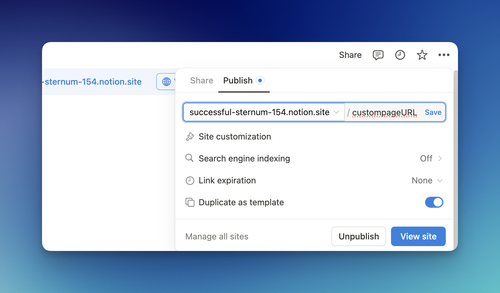The image size is (500, 293).
Task: Save the custom page URL
Action: (x=433, y=112)
